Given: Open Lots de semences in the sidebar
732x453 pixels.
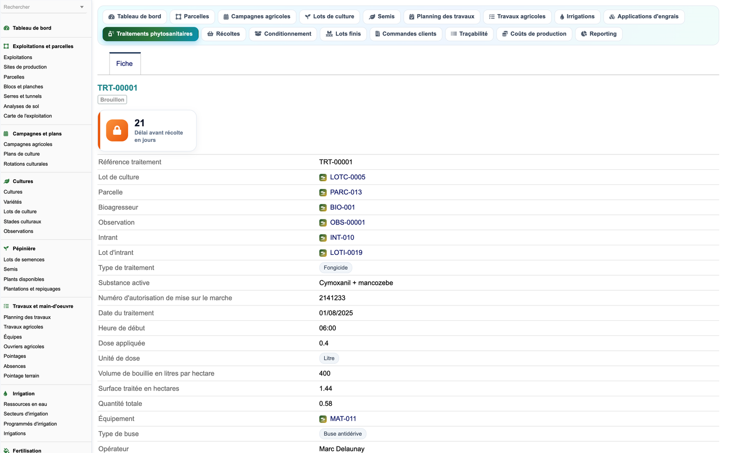Looking at the screenshot, I should [24, 260].
